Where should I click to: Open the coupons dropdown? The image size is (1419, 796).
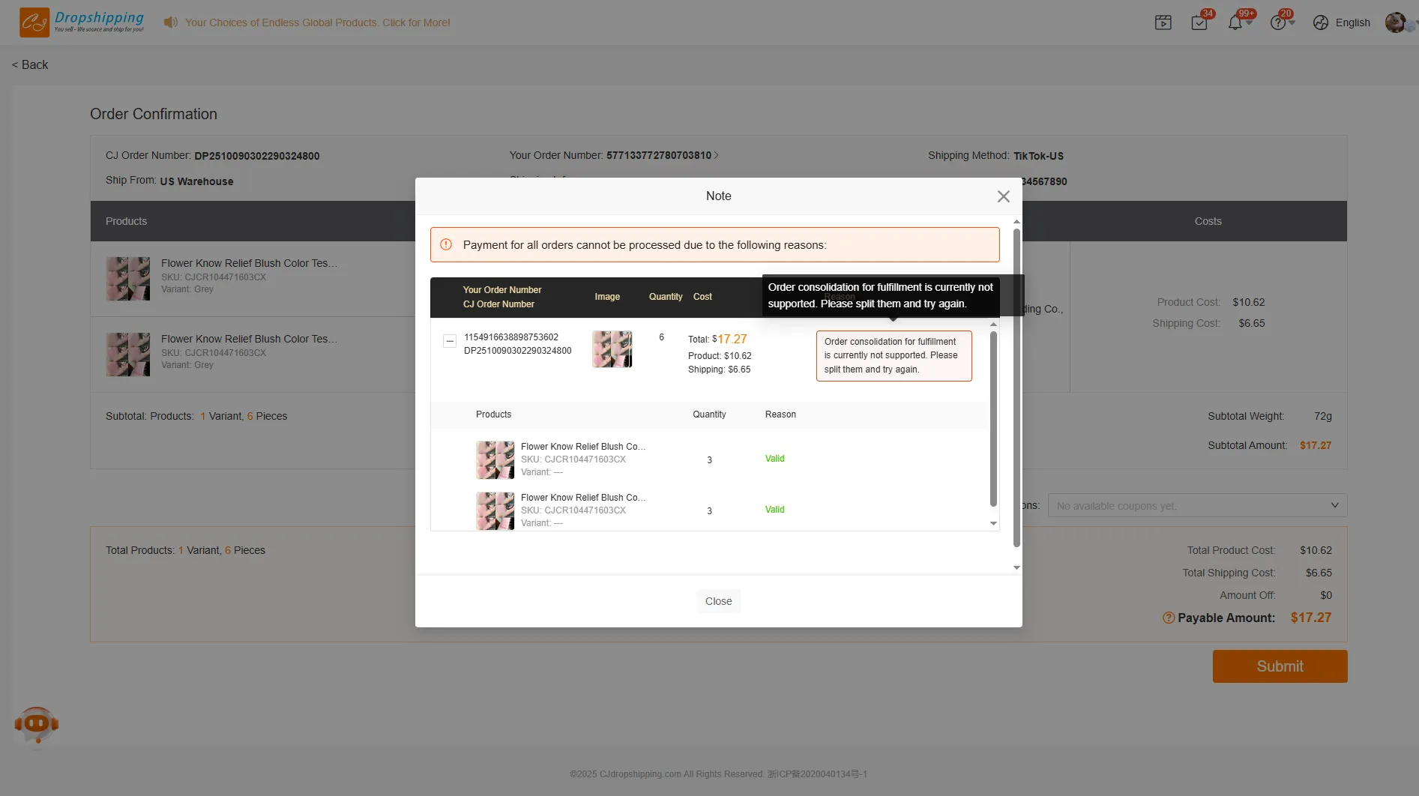click(x=1197, y=505)
